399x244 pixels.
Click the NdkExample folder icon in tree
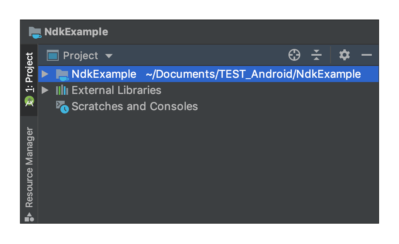(62, 74)
